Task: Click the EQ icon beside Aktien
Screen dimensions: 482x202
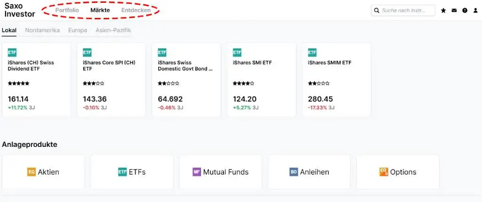Action: click(32, 172)
